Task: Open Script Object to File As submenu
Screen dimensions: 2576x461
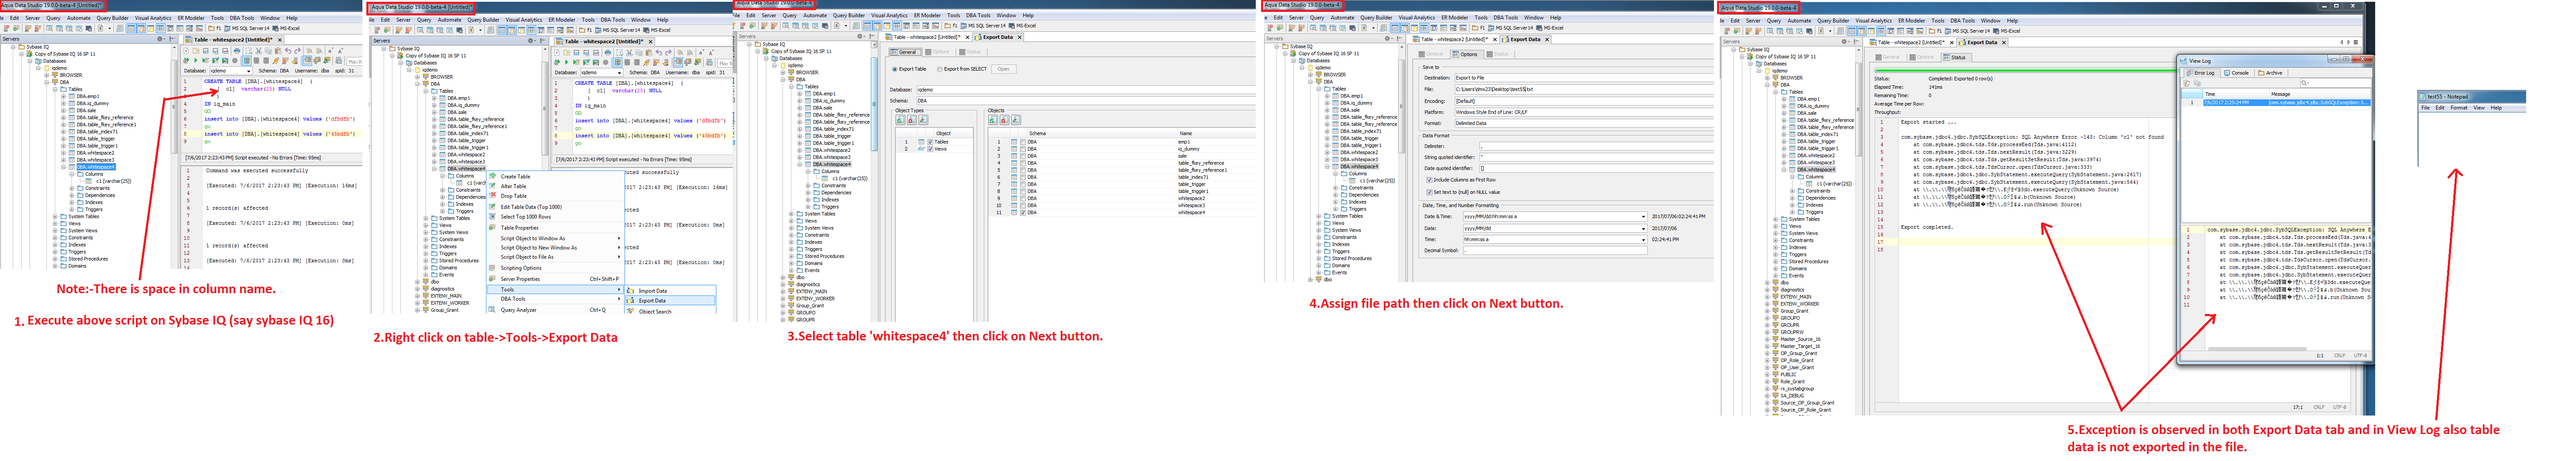Action: (555, 257)
